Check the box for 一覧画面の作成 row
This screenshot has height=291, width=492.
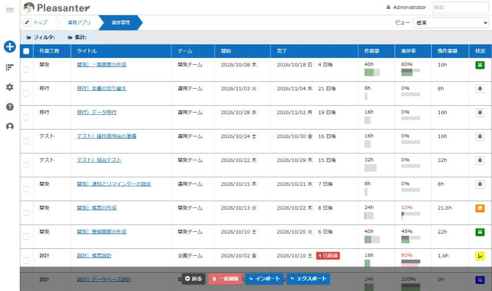tap(26, 69)
